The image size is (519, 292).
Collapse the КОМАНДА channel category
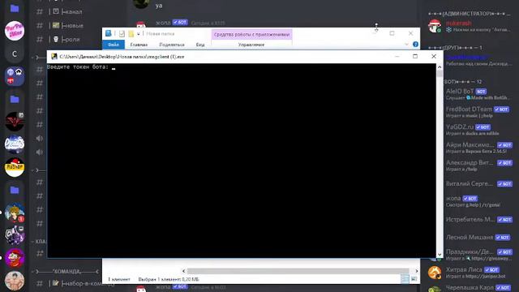point(66,272)
